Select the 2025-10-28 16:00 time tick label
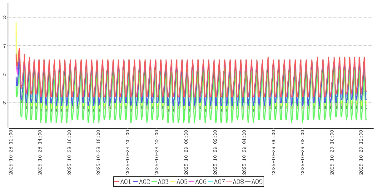This screenshot has width=377, height=187. click(x=69, y=152)
